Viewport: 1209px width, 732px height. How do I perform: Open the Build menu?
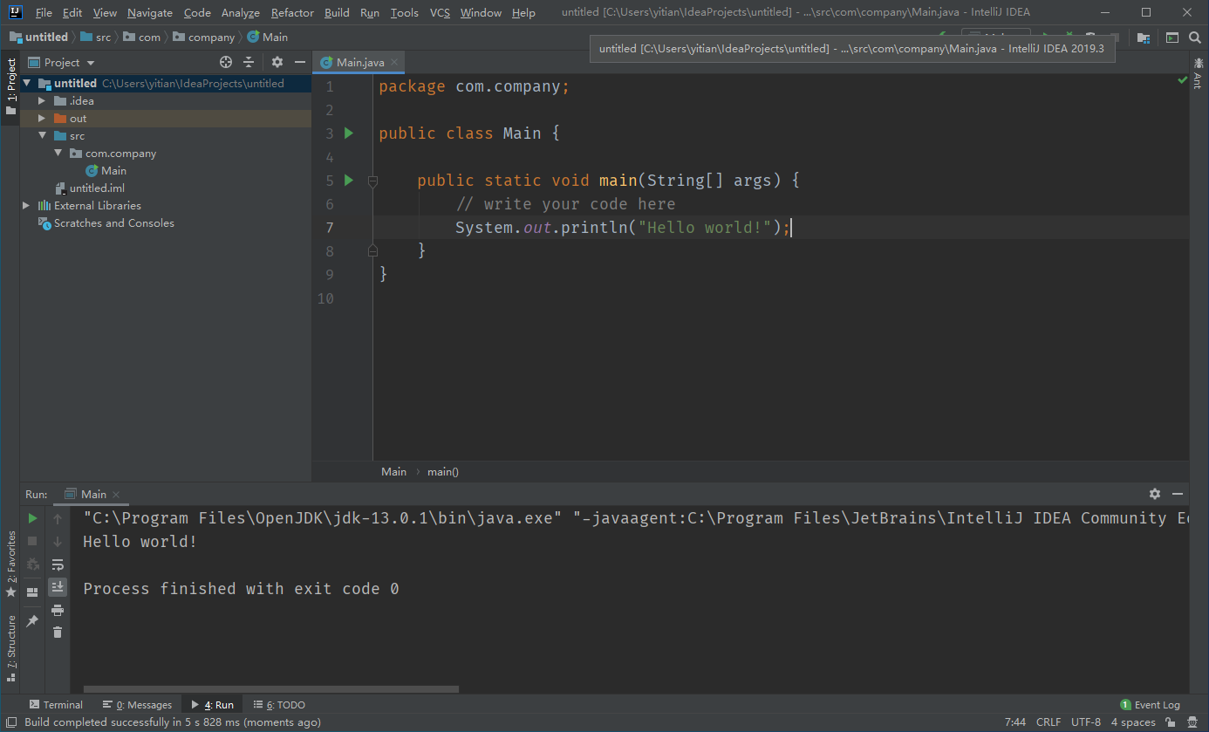click(x=337, y=13)
